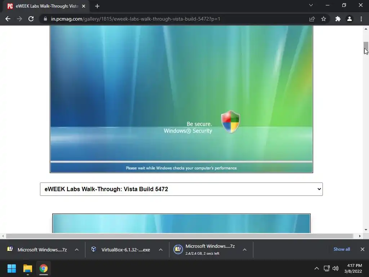This screenshot has width=369, height=277.
Task: Expand options for first Microsoft Windows 7z download
Action: [77, 250]
